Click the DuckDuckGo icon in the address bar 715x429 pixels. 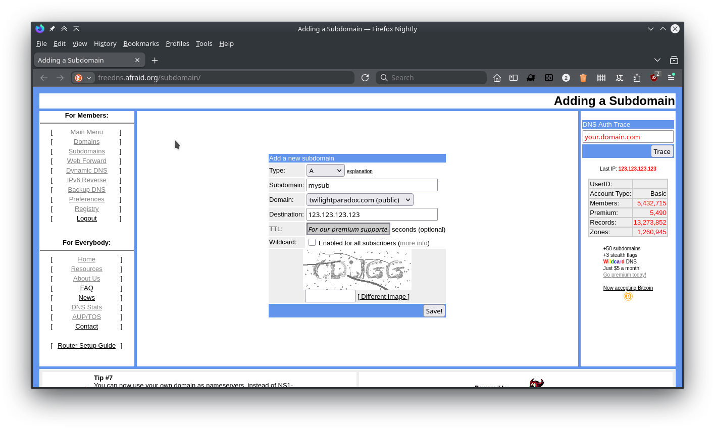pyautogui.click(x=79, y=78)
